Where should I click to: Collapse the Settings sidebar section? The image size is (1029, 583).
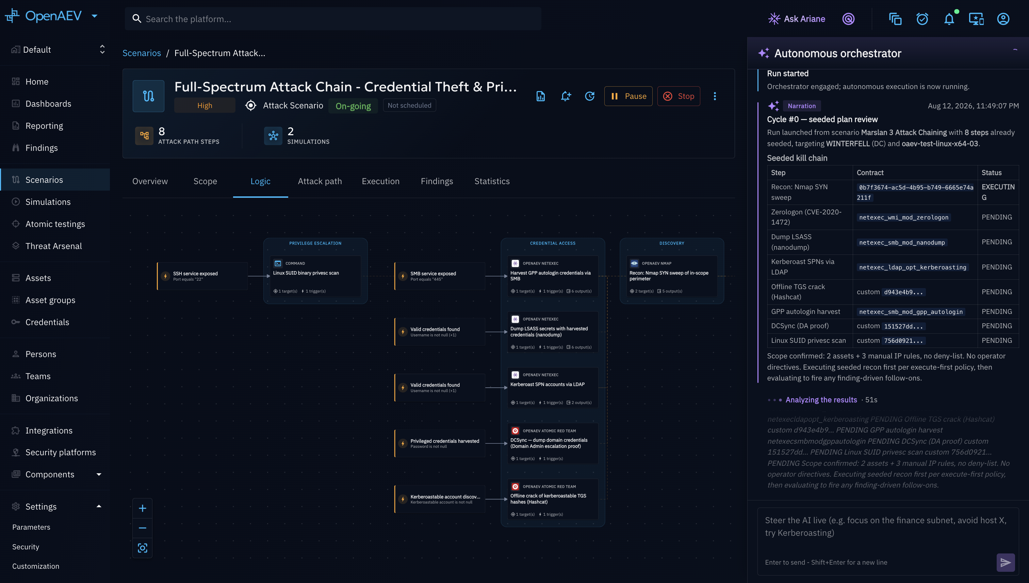coord(99,506)
